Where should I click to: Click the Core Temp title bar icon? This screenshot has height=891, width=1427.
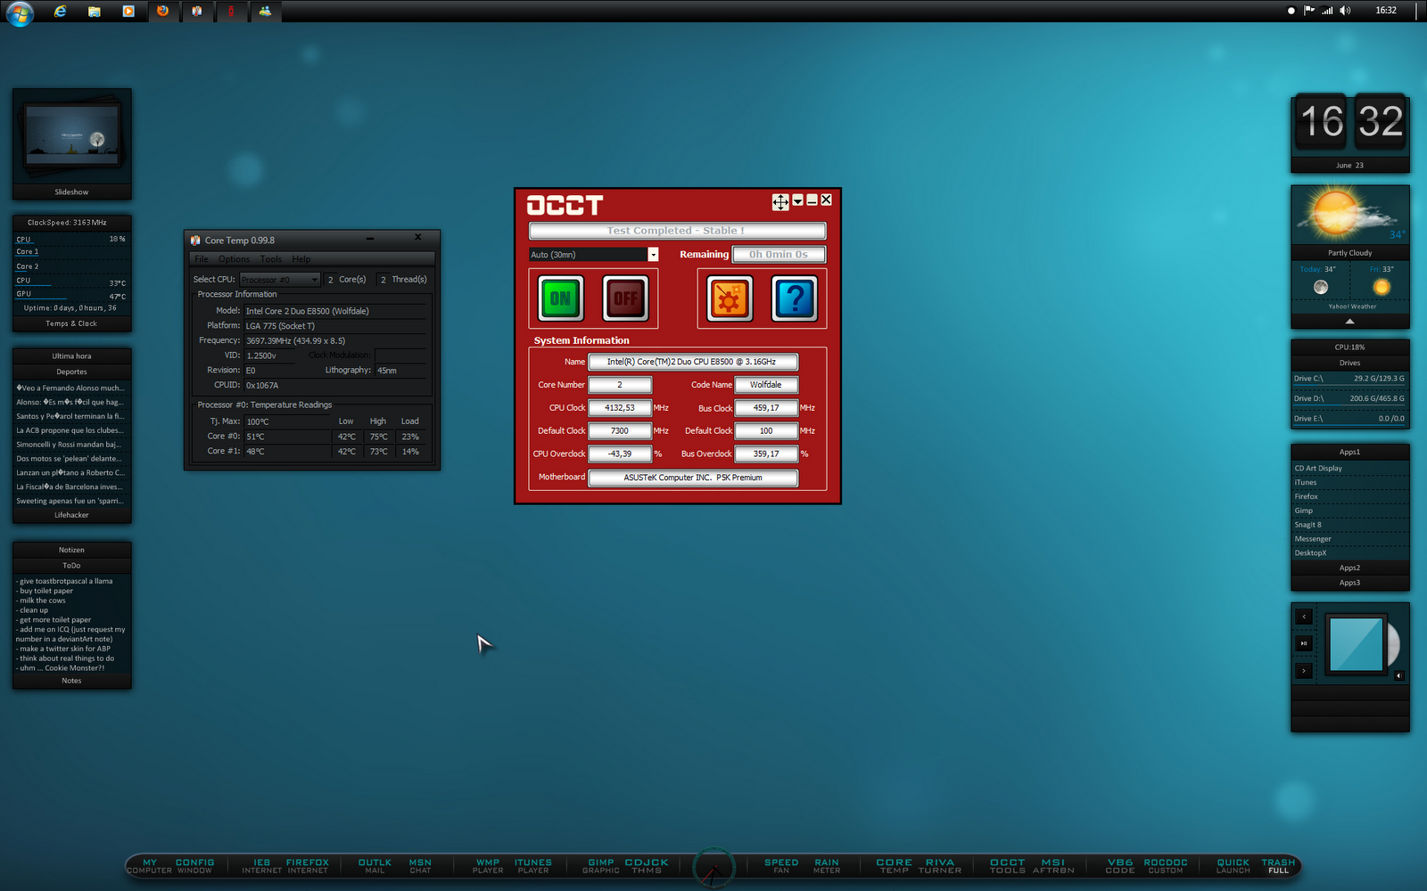195,241
